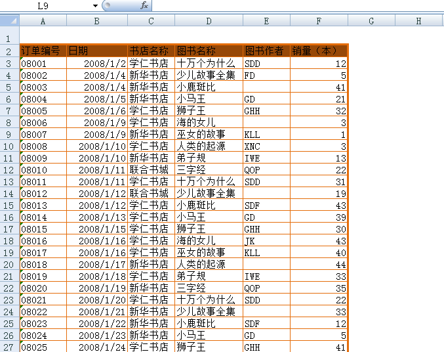This screenshot has width=444, height=352.
Task: Select order number cell 08001
Action: (x=43, y=63)
